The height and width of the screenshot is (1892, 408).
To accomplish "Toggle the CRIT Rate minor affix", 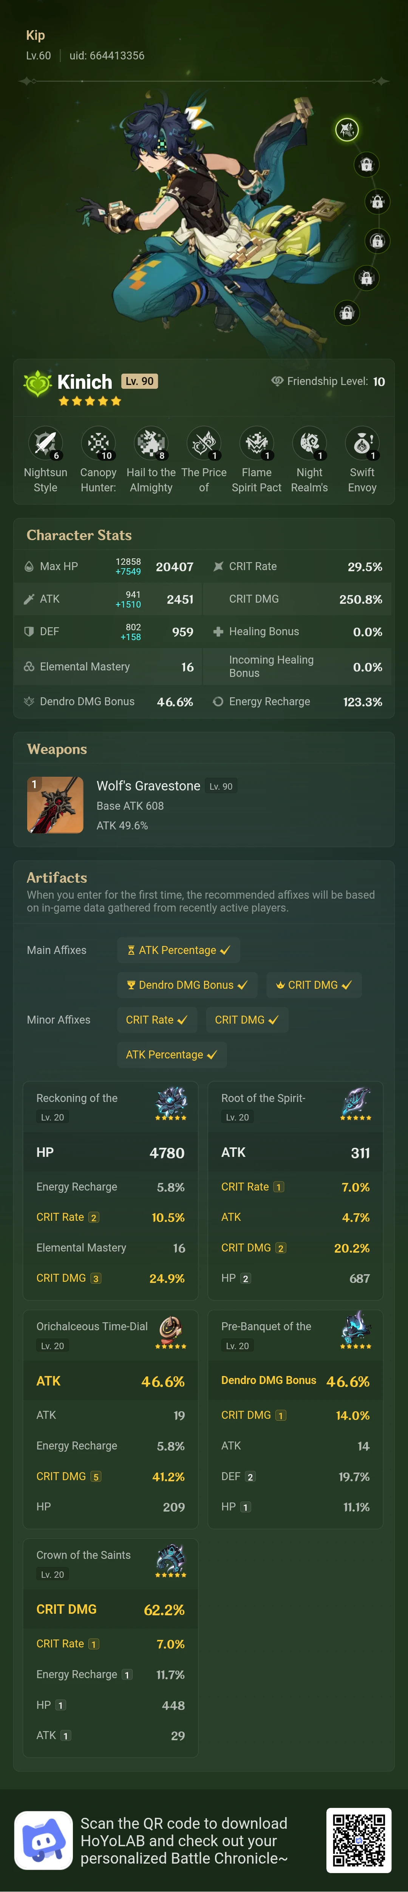I will (157, 1019).
